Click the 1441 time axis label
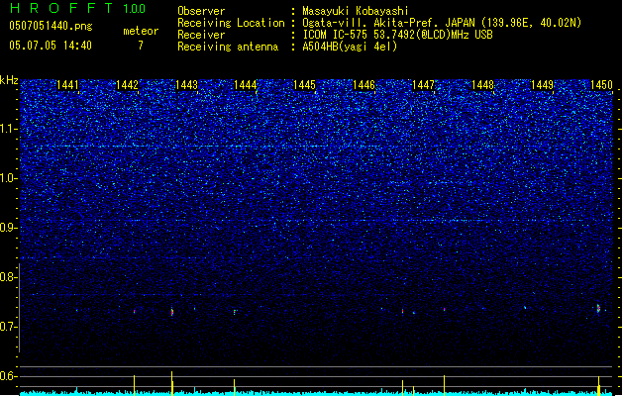 coord(67,85)
